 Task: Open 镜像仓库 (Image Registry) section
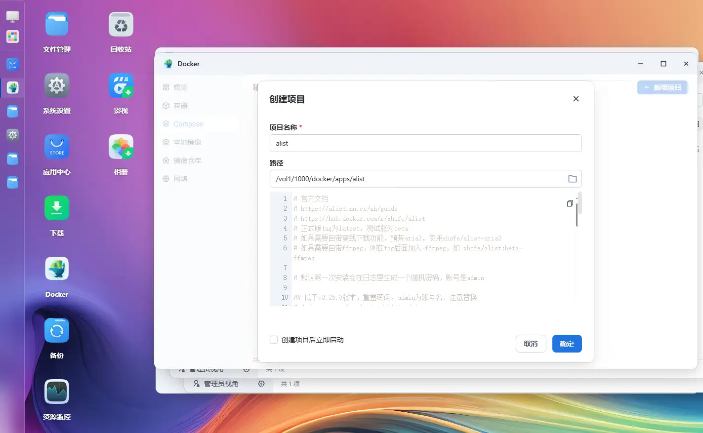tap(186, 160)
